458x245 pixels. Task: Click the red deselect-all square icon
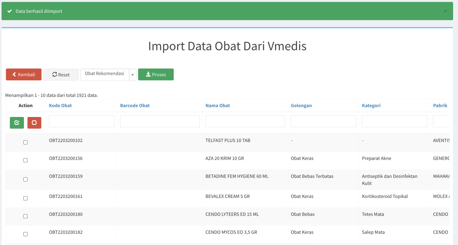[x=34, y=123]
